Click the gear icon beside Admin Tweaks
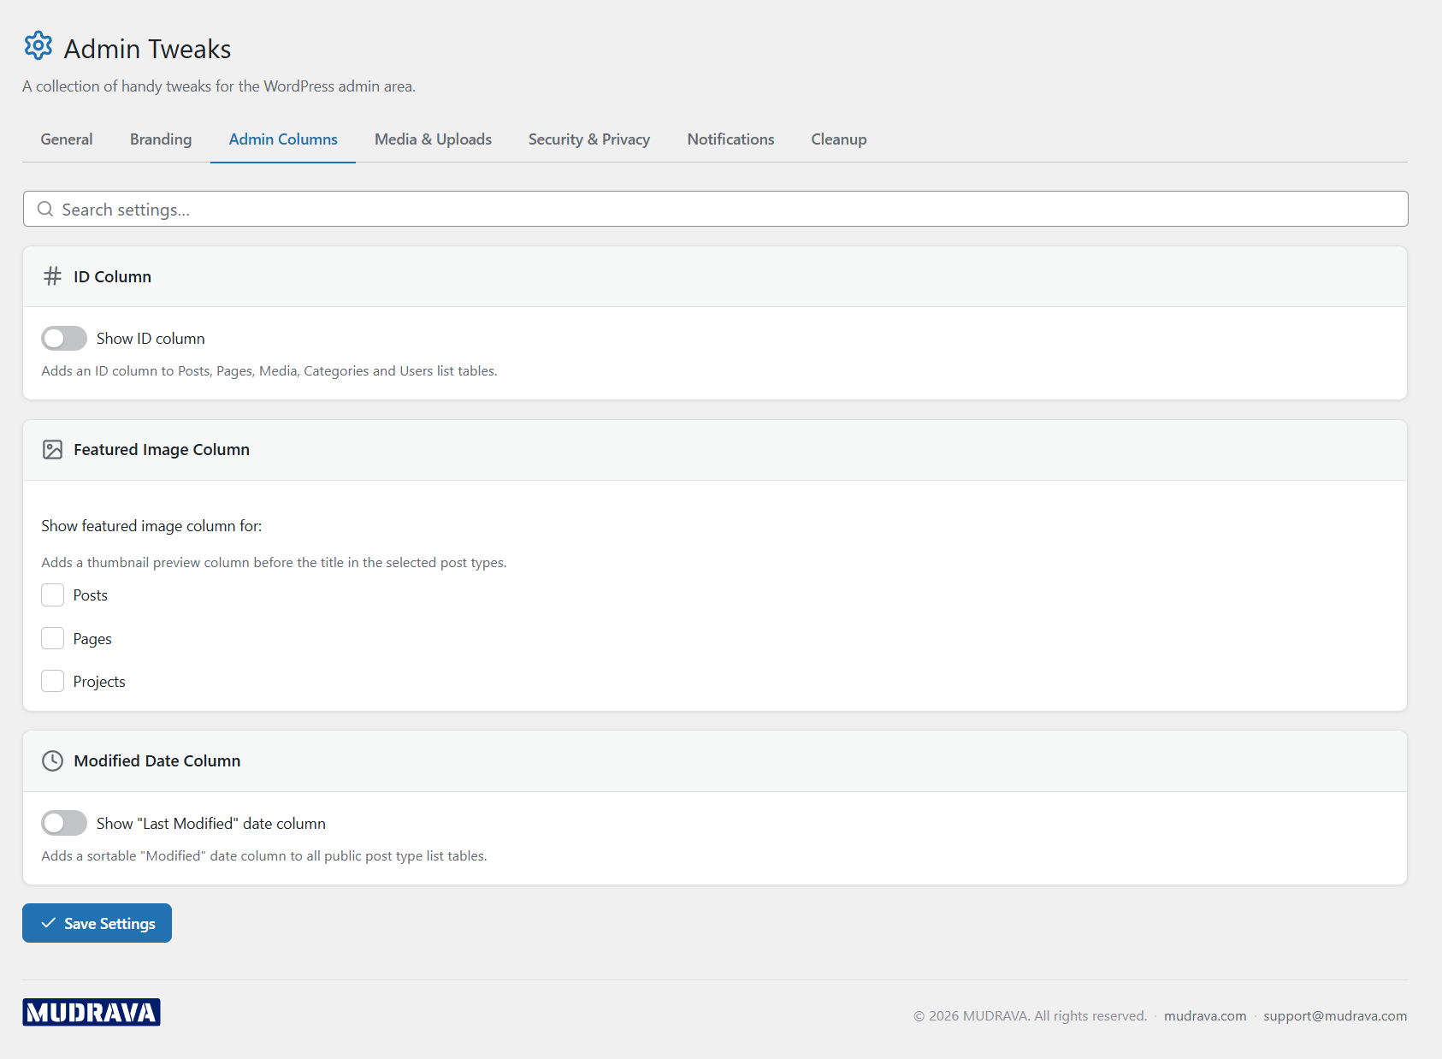This screenshot has height=1059, width=1442. click(x=38, y=47)
